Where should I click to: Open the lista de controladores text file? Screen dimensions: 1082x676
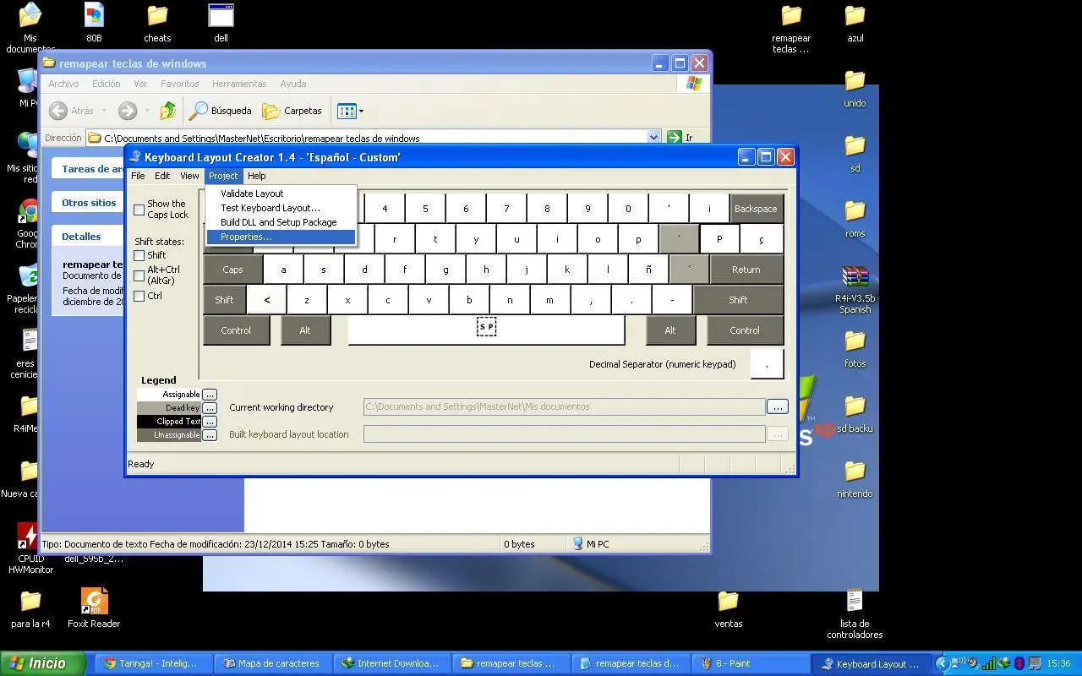(855, 614)
